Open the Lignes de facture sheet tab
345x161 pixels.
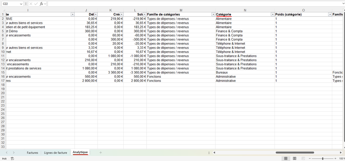pyautogui.click(x=55, y=152)
